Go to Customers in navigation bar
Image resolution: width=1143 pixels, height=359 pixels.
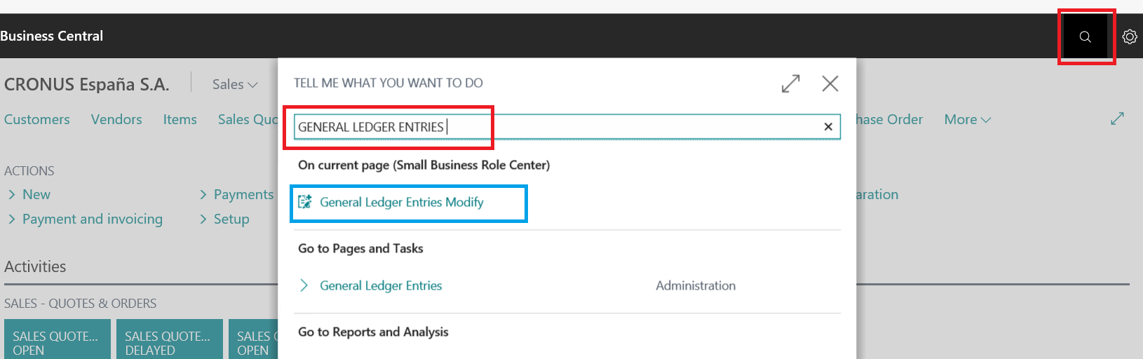(37, 119)
